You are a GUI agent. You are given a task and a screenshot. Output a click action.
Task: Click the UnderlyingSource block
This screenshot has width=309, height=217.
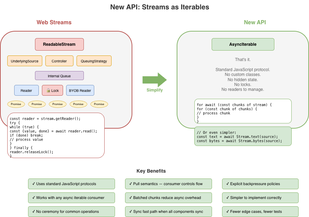(25, 61)
